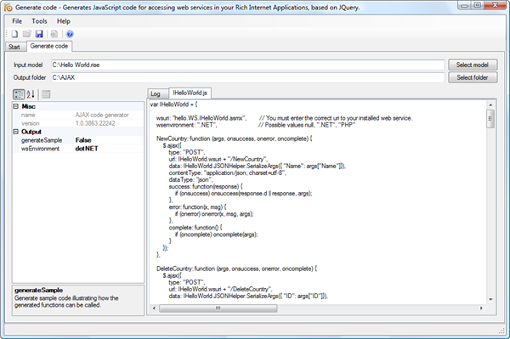Screen dimensions: 510x339
Task: Close the Generate code window
Action: (495, 5)
